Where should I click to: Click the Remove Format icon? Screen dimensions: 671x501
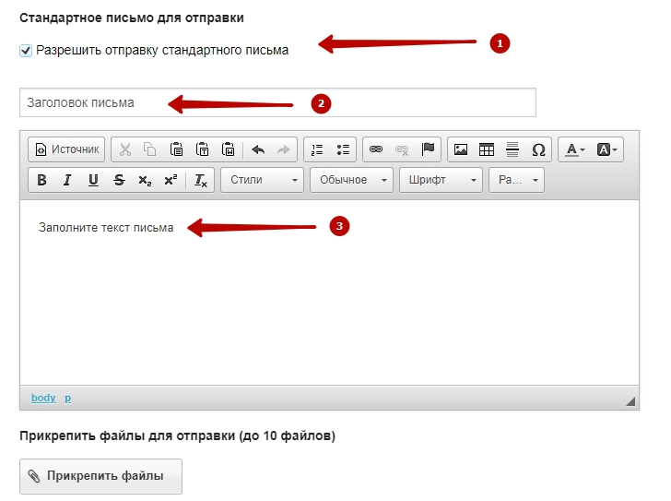point(200,180)
